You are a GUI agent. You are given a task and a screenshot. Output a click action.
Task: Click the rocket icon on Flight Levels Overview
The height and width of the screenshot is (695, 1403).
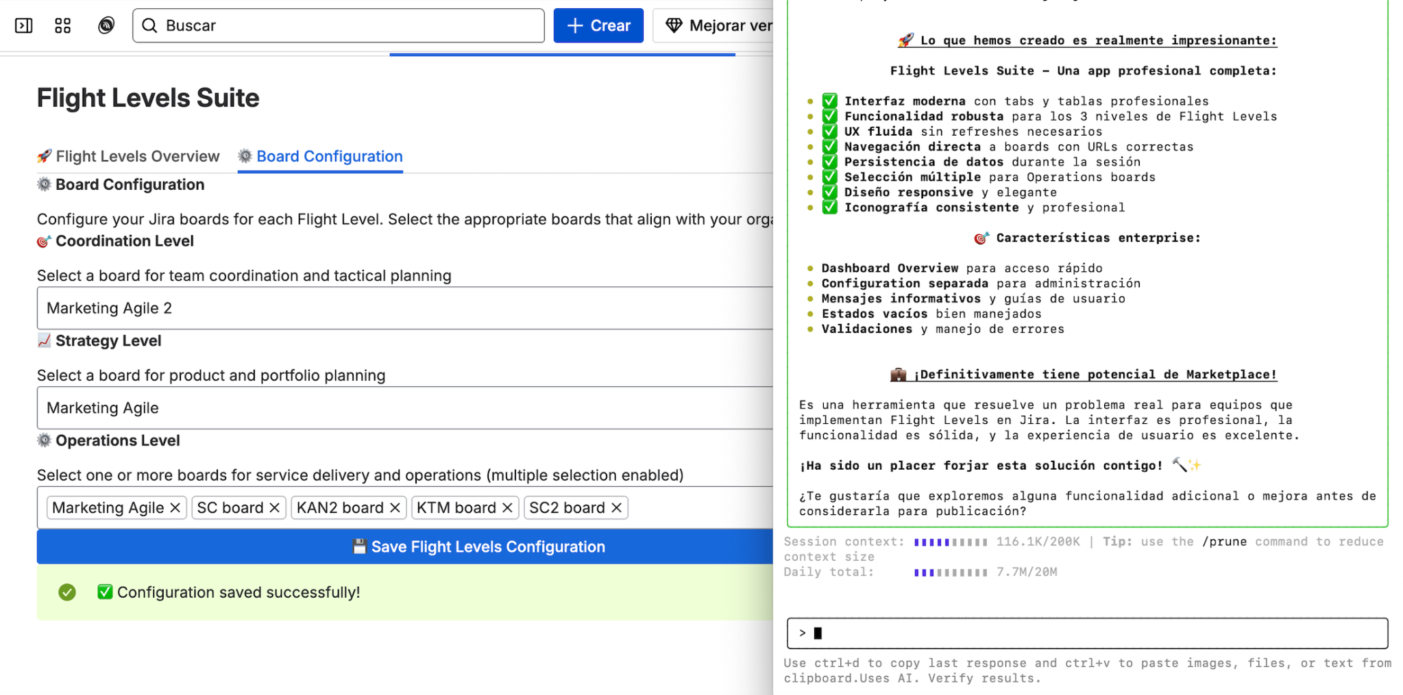point(44,156)
